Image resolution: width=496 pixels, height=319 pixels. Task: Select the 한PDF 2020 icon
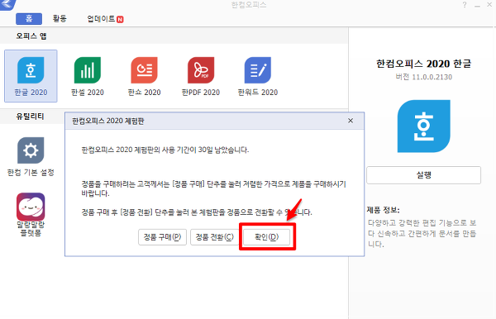tap(201, 70)
